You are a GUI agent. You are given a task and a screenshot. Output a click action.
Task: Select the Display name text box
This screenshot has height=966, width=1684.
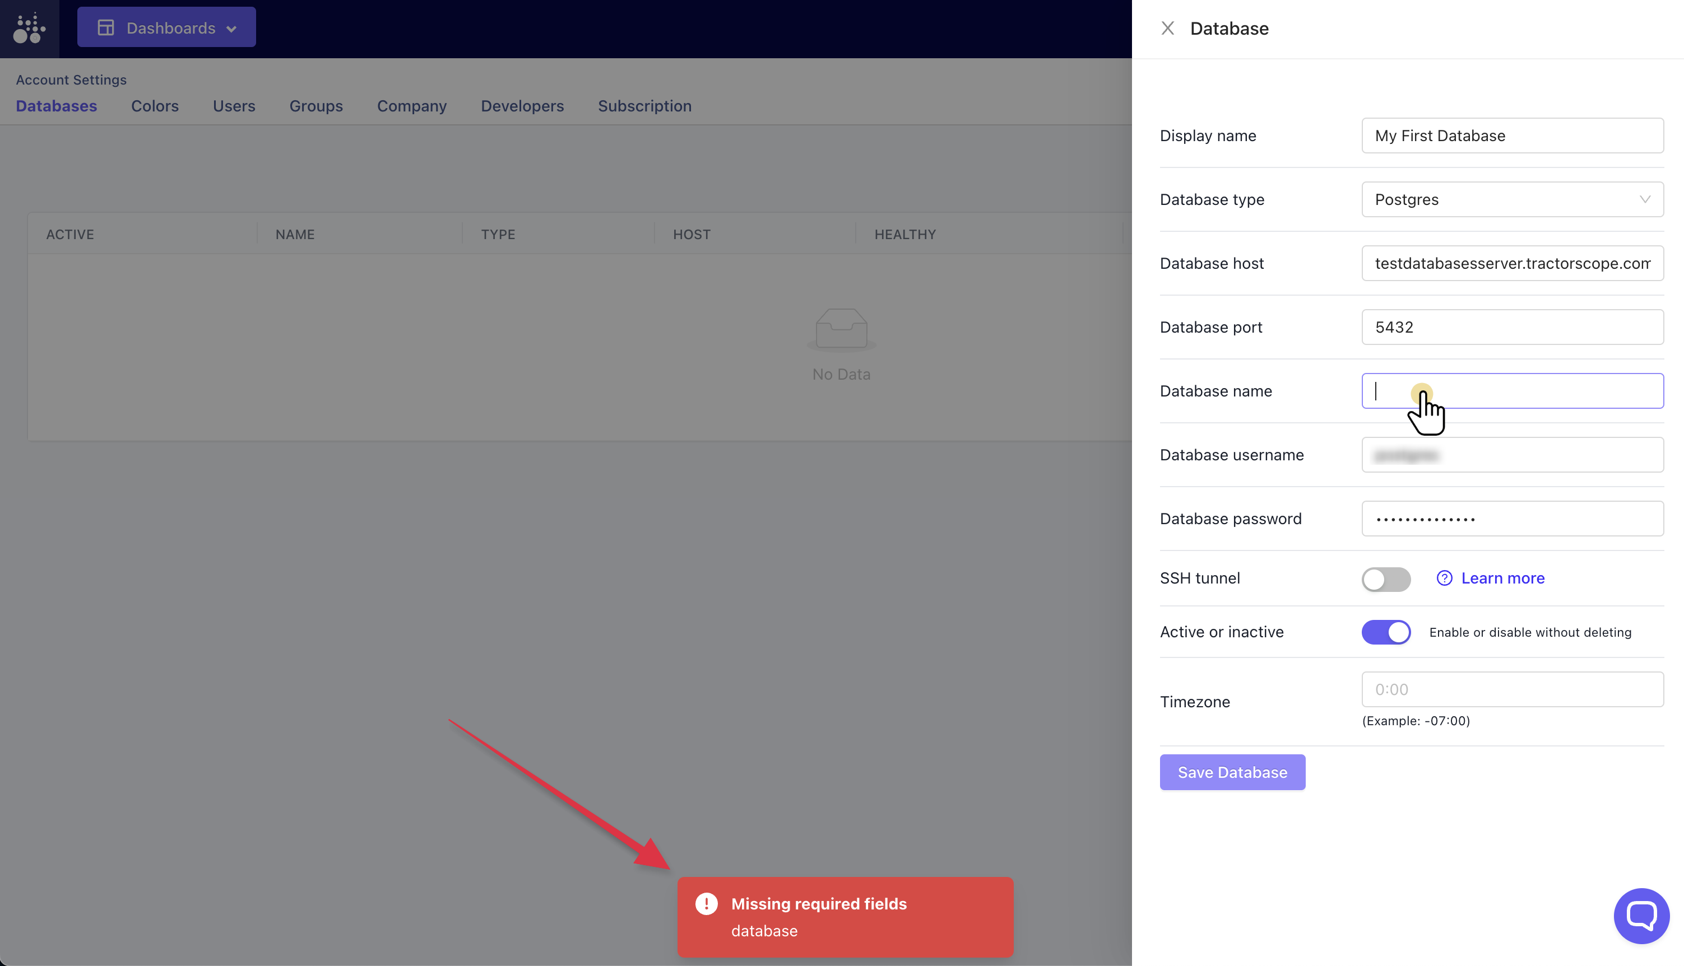[1512, 136]
